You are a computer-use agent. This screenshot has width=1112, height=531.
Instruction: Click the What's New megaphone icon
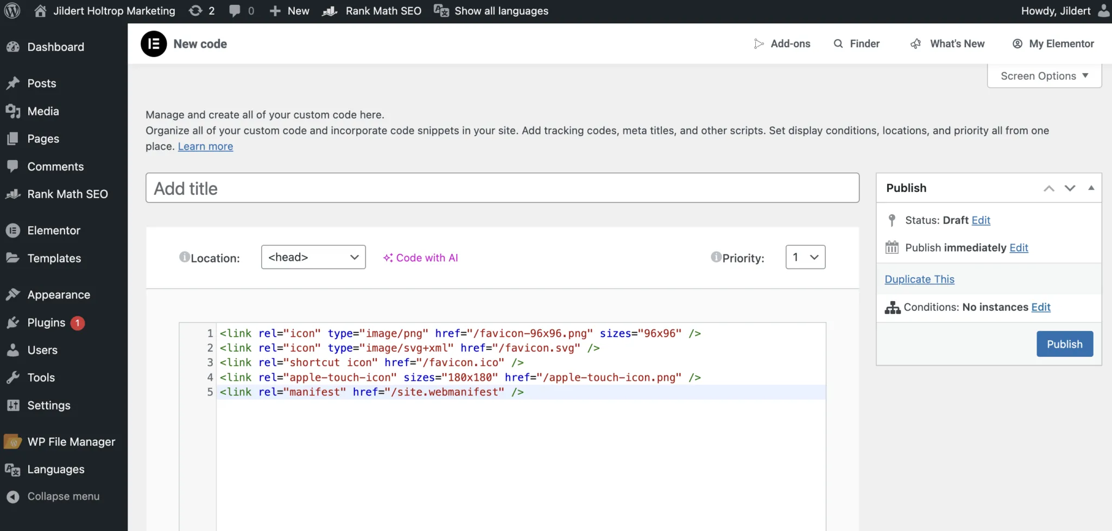[x=915, y=43]
